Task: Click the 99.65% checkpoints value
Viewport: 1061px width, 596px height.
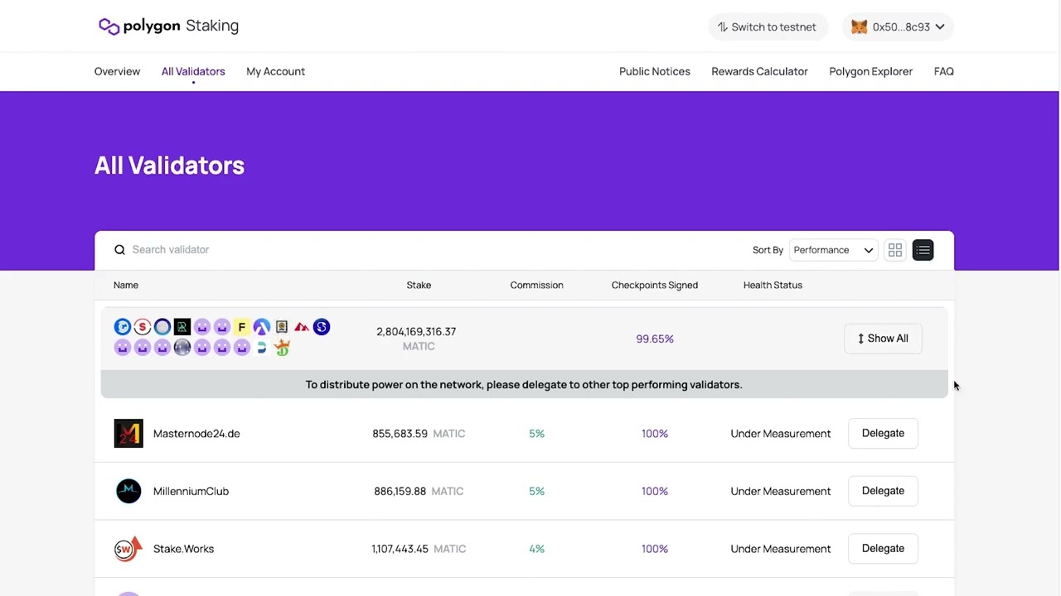Action: pos(655,339)
